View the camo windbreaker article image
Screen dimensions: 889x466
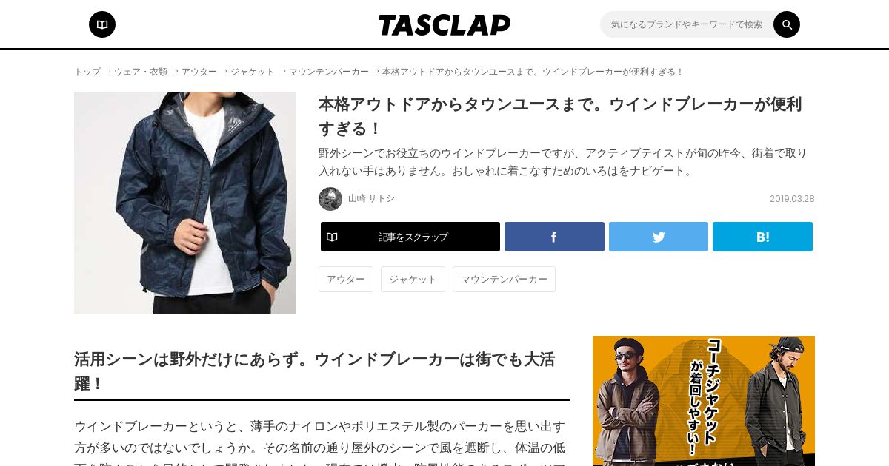(x=185, y=203)
